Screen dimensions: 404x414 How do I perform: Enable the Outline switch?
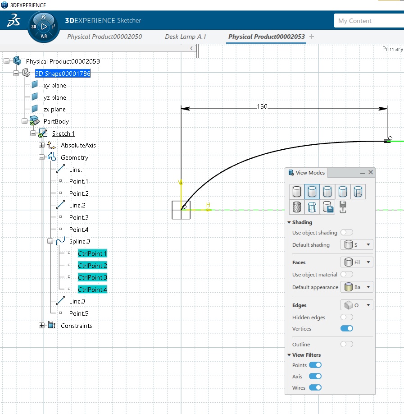[347, 344]
